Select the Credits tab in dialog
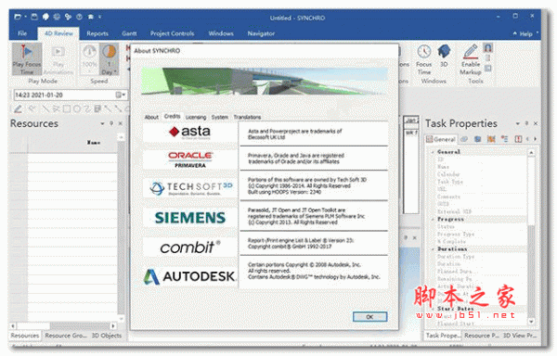This screenshot has height=356, width=557. (173, 116)
